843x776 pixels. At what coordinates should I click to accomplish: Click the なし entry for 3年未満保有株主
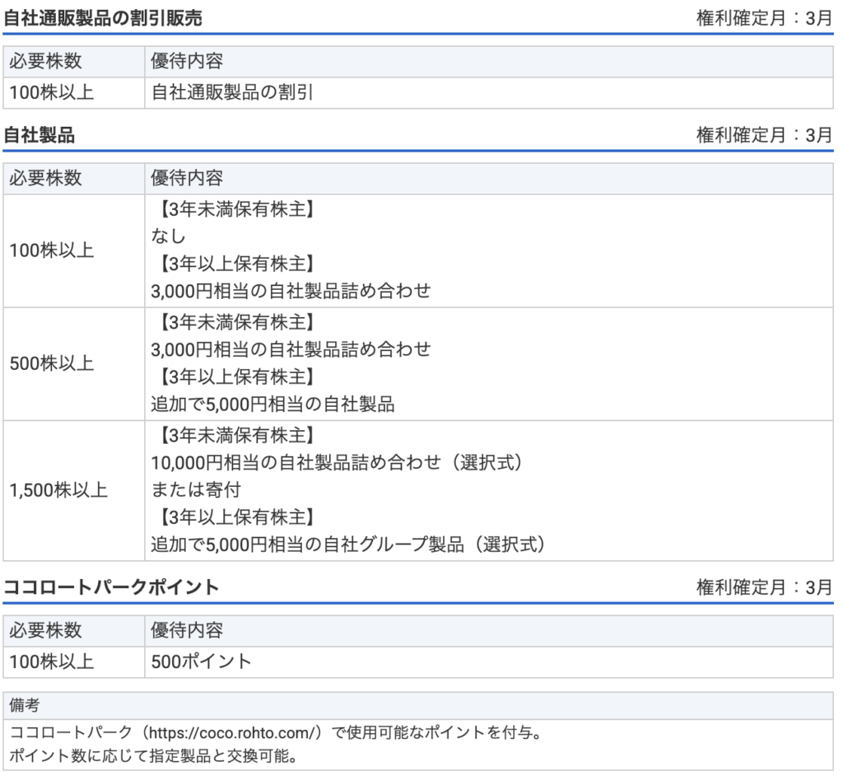pyautogui.click(x=168, y=236)
